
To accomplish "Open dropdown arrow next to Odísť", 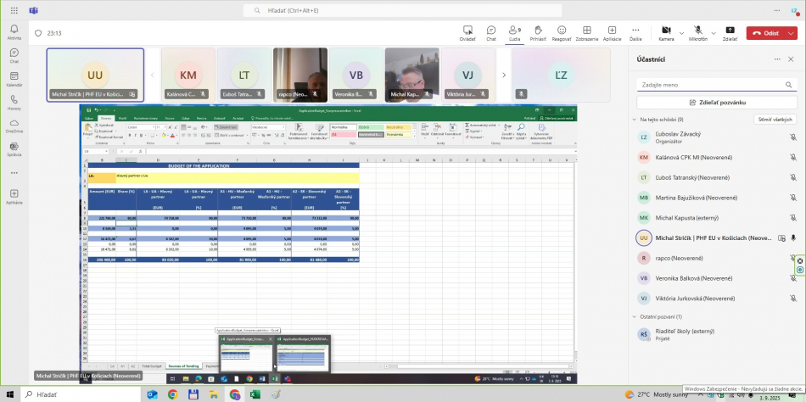I will click(792, 33).
